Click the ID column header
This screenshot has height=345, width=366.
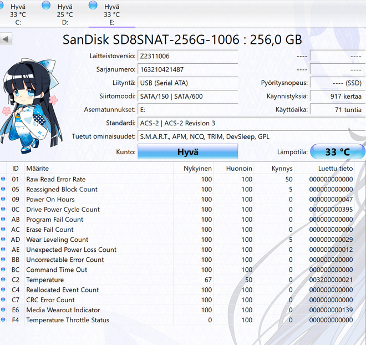point(15,168)
